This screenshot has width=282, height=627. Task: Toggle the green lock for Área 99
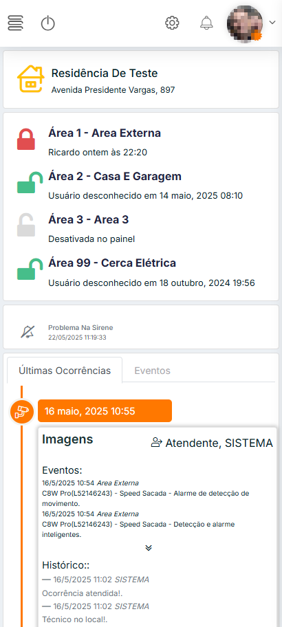tap(30, 269)
